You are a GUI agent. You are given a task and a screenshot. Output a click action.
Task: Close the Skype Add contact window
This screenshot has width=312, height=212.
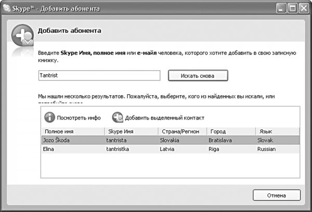[x=304, y=8]
